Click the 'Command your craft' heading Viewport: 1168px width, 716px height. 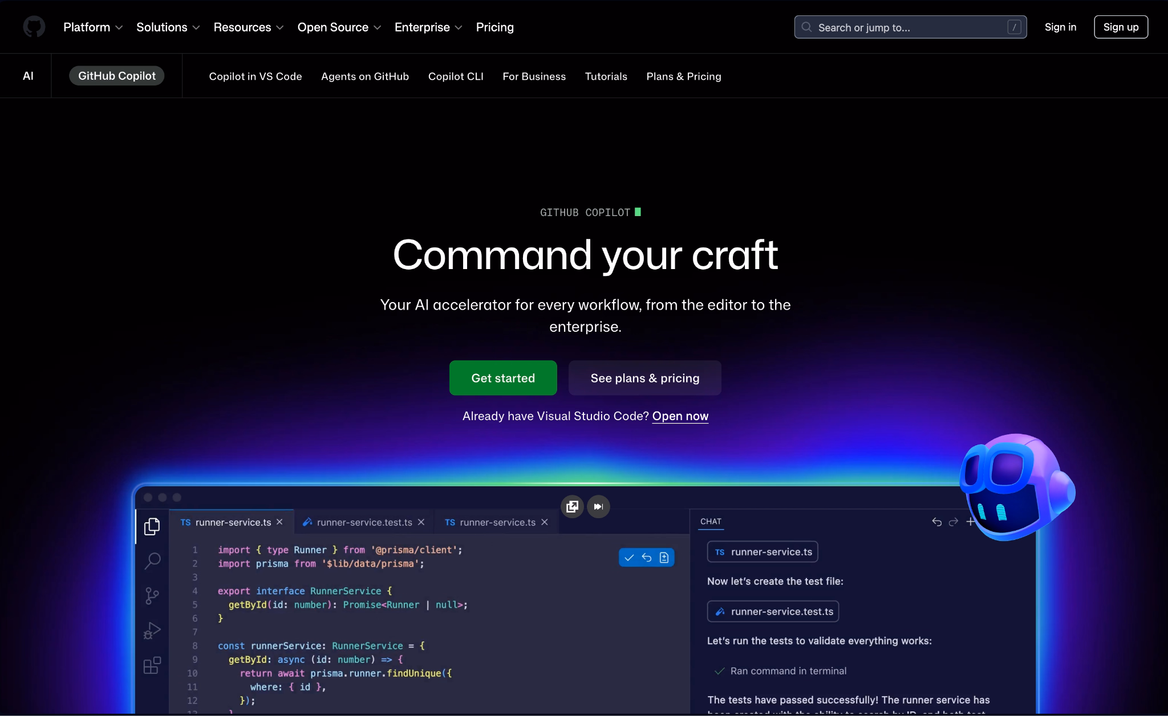click(x=585, y=255)
